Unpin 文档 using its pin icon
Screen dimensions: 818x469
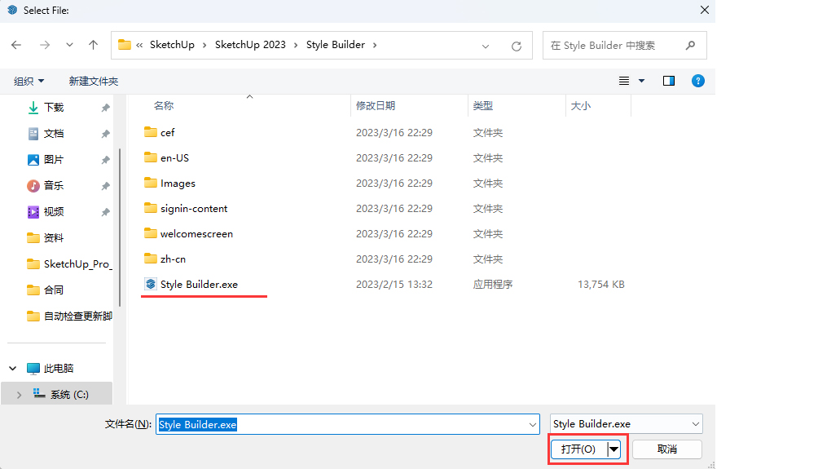pyautogui.click(x=105, y=134)
